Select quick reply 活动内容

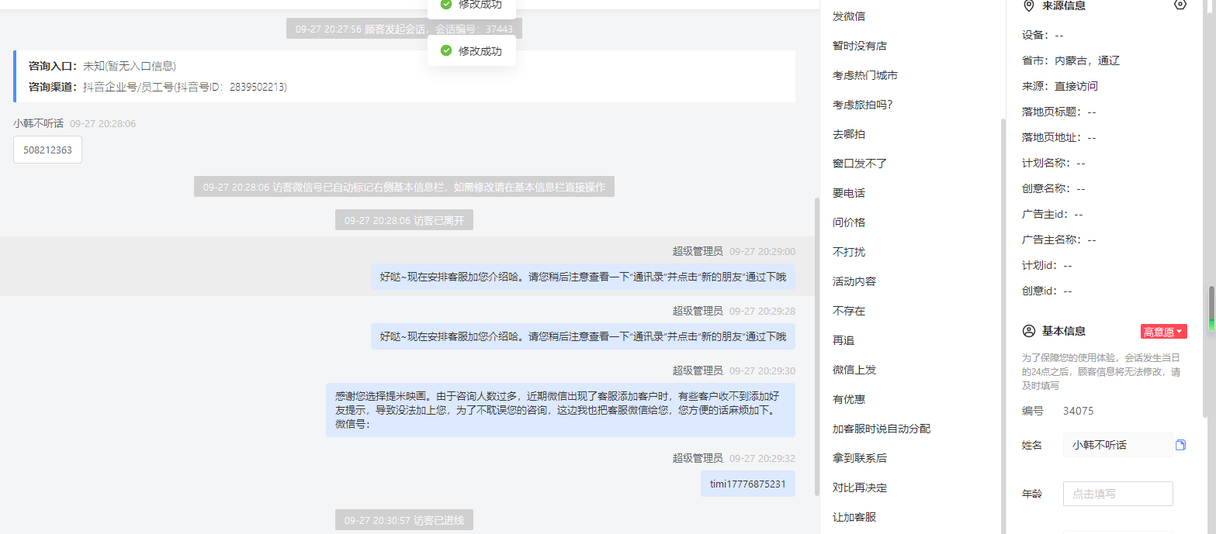point(854,281)
